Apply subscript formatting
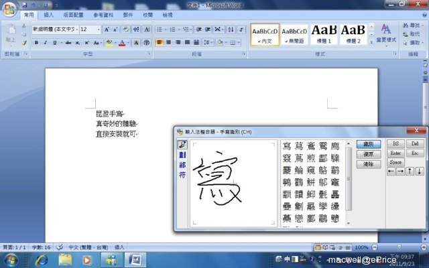The width and height of the screenshot is (429, 268). coord(78,43)
